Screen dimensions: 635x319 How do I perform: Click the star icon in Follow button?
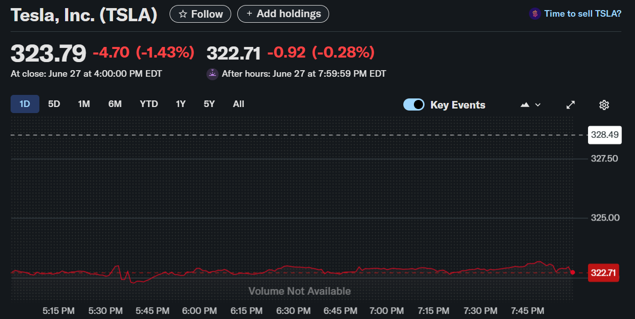pos(183,14)
